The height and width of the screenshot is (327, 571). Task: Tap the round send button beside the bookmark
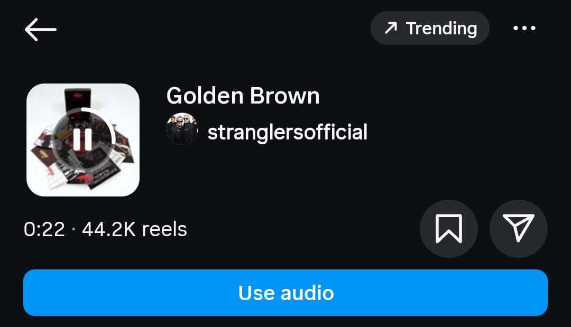coord(518,229)
